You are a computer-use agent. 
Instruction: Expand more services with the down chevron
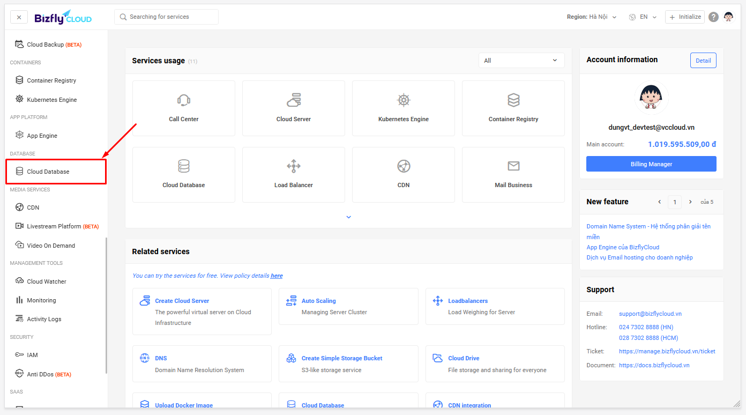point(348,217)
